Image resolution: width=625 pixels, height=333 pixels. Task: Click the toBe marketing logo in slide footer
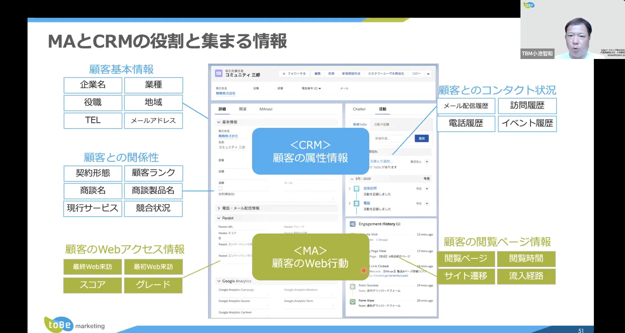(x=74, y=325)
